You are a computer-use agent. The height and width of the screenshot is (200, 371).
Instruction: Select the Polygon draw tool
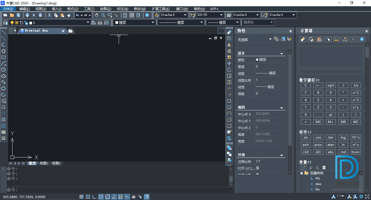point(4,51)
